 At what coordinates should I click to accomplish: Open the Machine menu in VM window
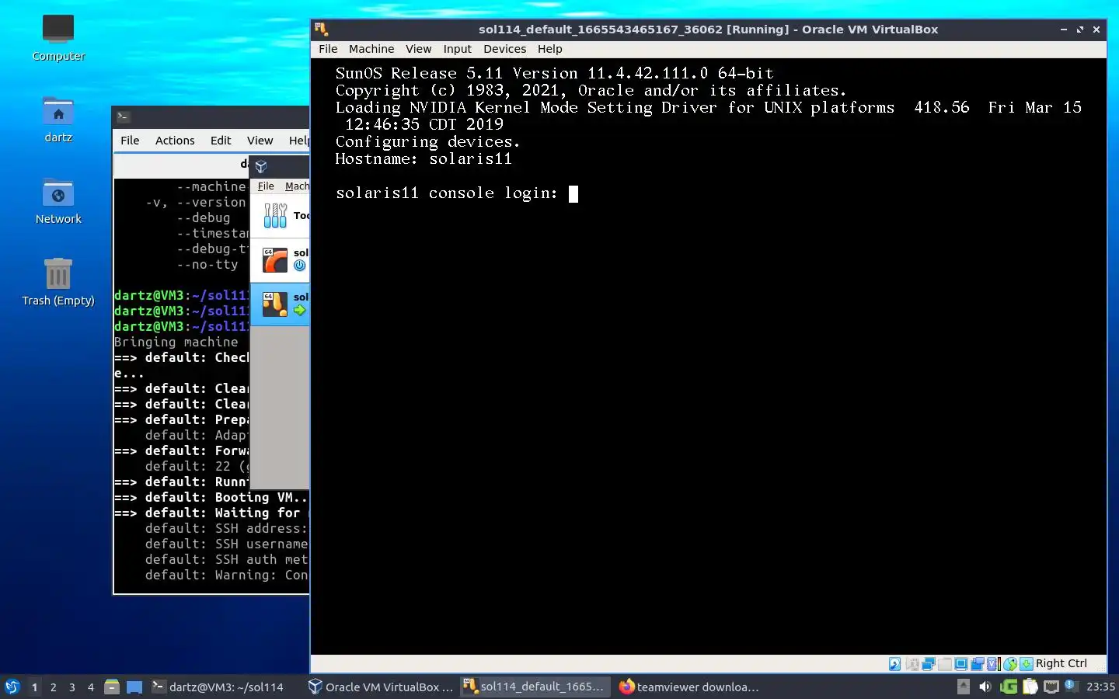point(371,49)
